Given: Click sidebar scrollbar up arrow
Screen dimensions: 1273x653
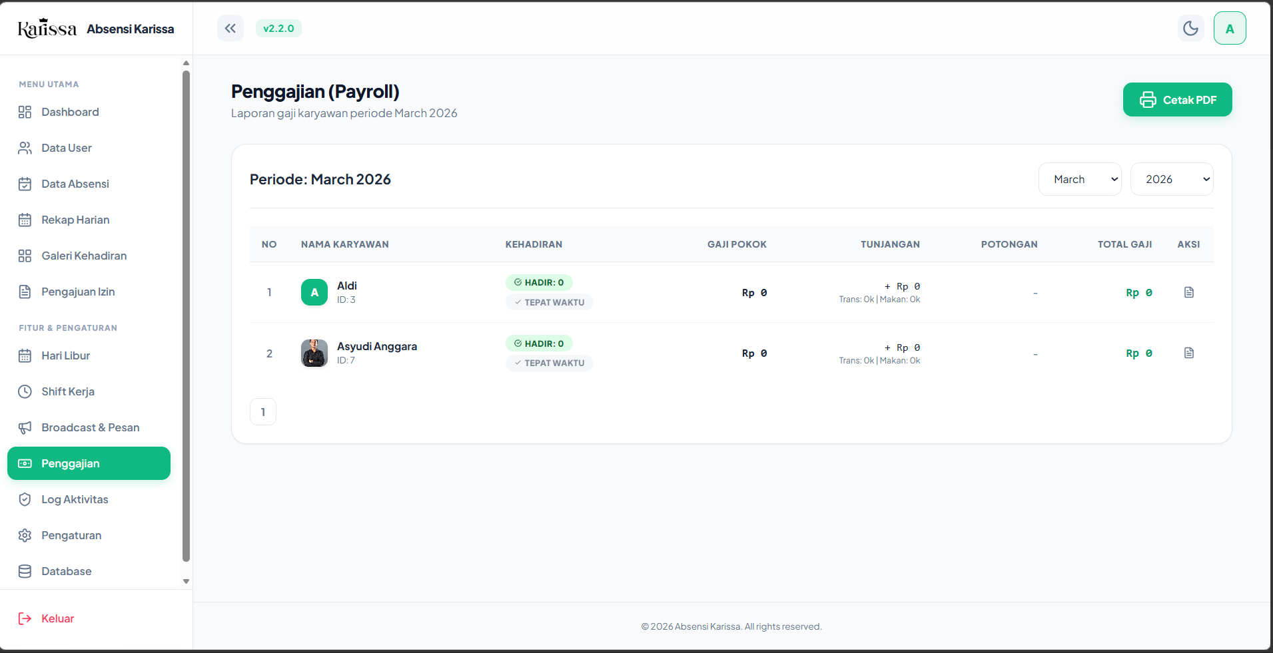Looking at the screenshot, I should pos(186,63).
